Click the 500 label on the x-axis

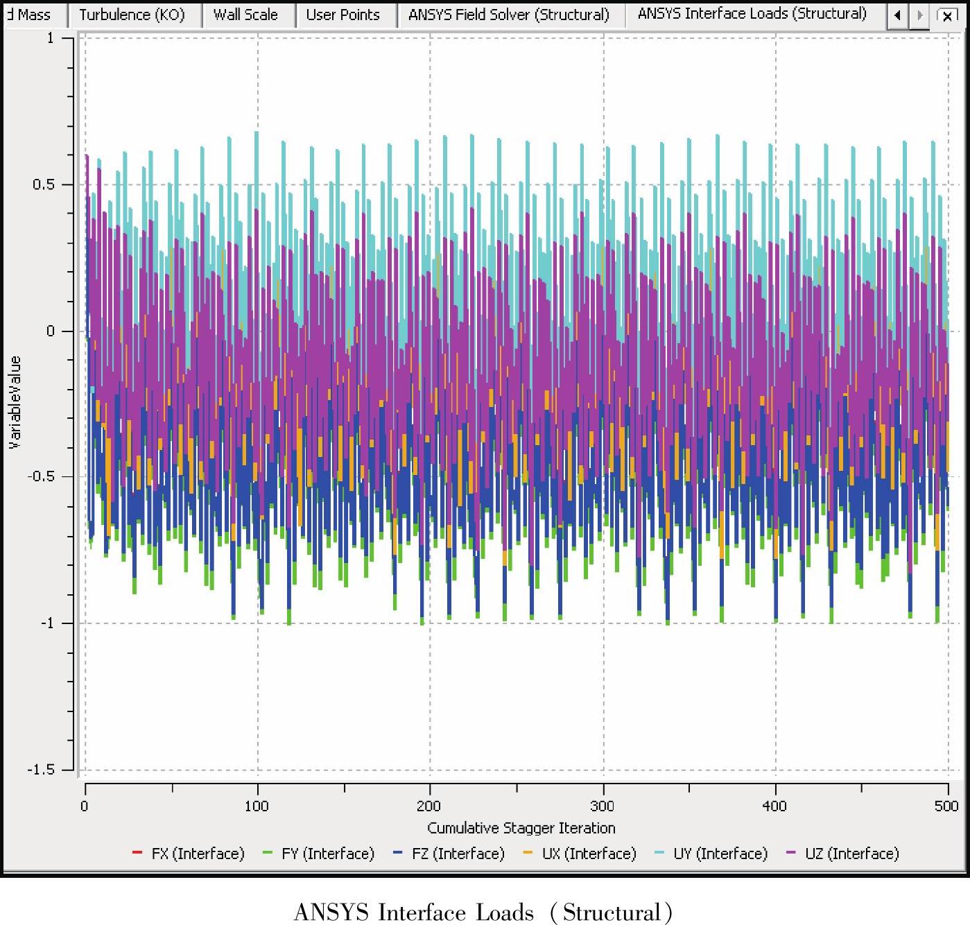[x=946, y=806]
